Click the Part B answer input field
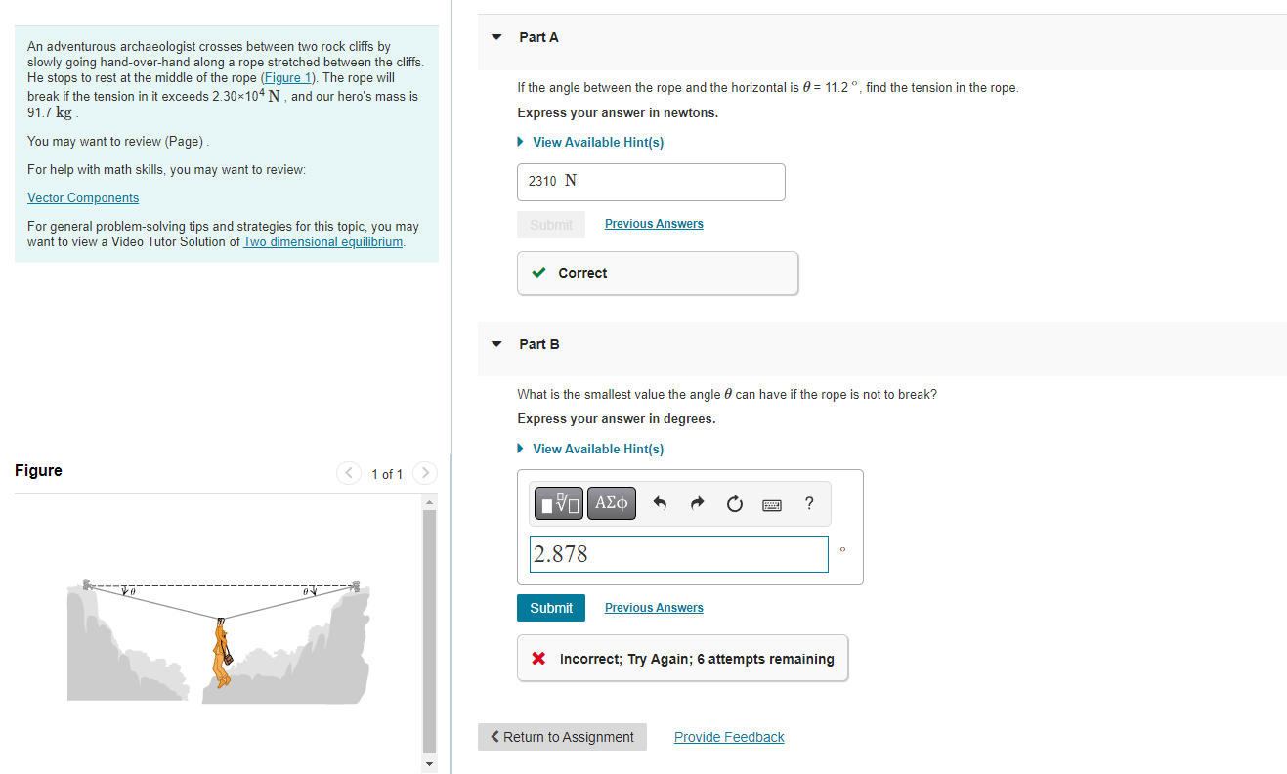Image resolution: width=1287 pixels, height=774 pixels. pos(679,554)
